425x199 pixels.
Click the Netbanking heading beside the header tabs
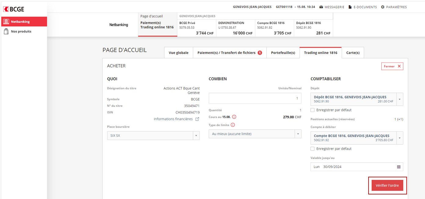coord(119,25)
